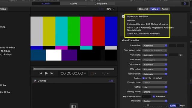Open the Audio inspector tab
The image size is (192, 108).
pyautogui.click(x=165, y=9)
